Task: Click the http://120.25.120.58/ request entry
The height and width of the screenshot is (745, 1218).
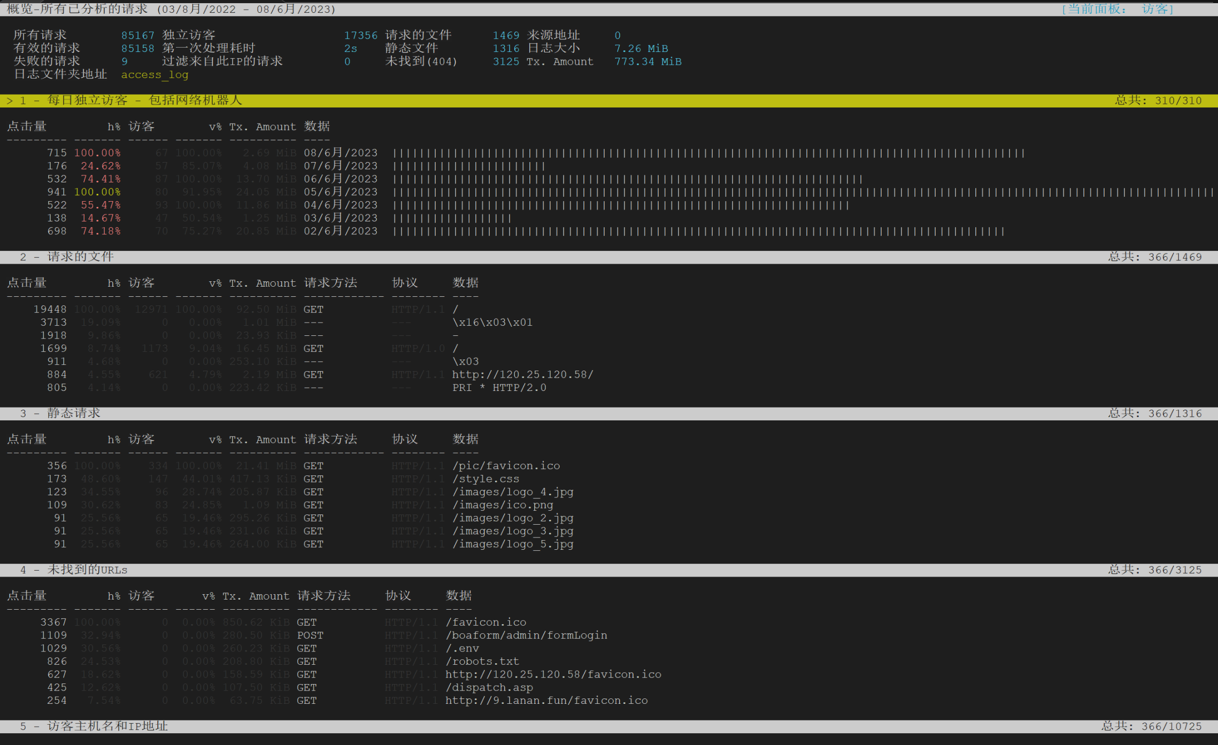Action: [522, 374]
